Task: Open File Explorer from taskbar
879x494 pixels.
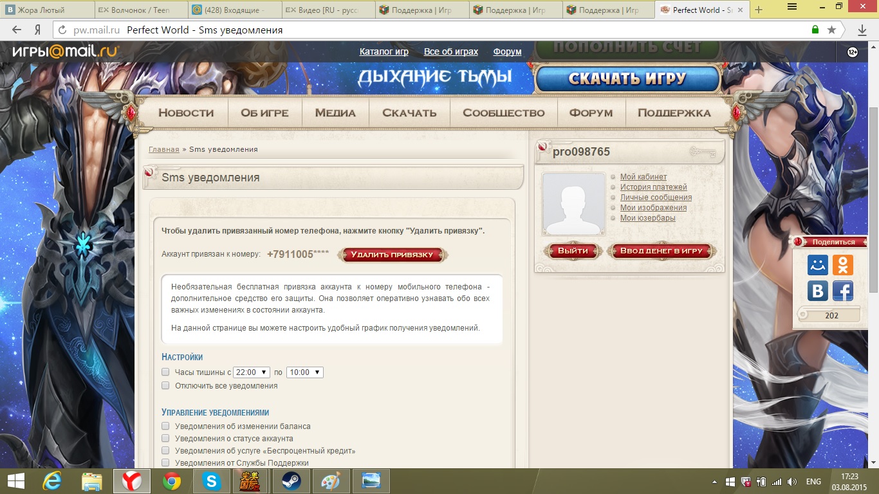Action: point(92,480)
